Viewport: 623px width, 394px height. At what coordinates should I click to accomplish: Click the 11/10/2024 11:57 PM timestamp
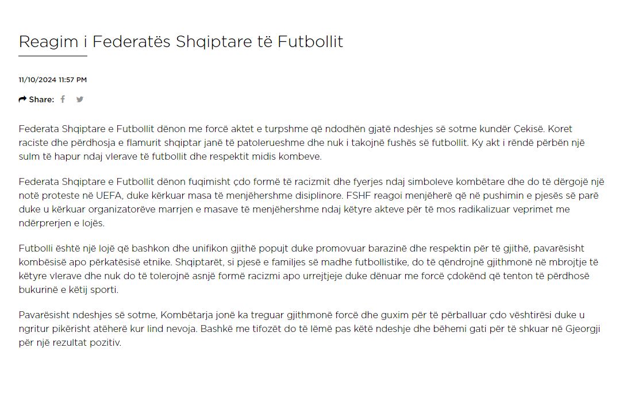tap(53, 80)
